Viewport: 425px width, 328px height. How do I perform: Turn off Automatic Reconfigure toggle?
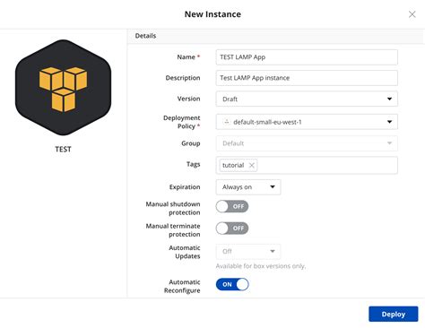tap(232, 284)
